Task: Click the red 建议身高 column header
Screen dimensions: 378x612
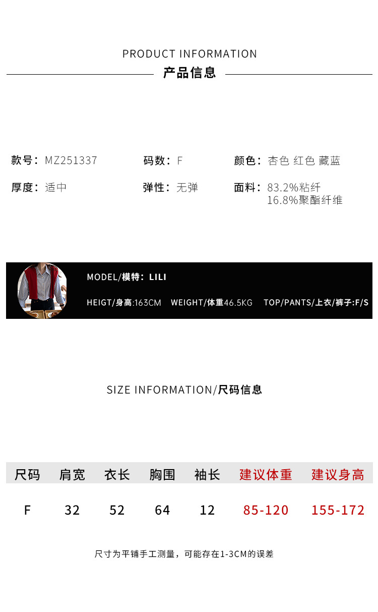Action: 338,475
